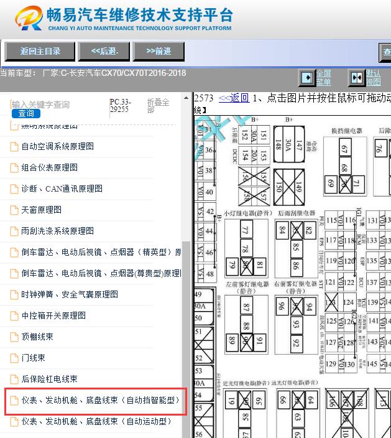Open 门线束 tree item
The width and height of the screenshot is (391, 438).
(x=33, y=358)
